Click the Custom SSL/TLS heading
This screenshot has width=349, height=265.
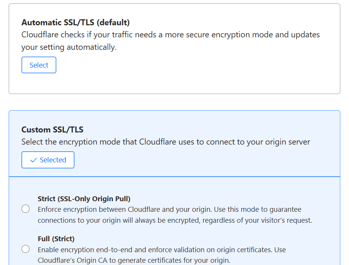[52, 130]
